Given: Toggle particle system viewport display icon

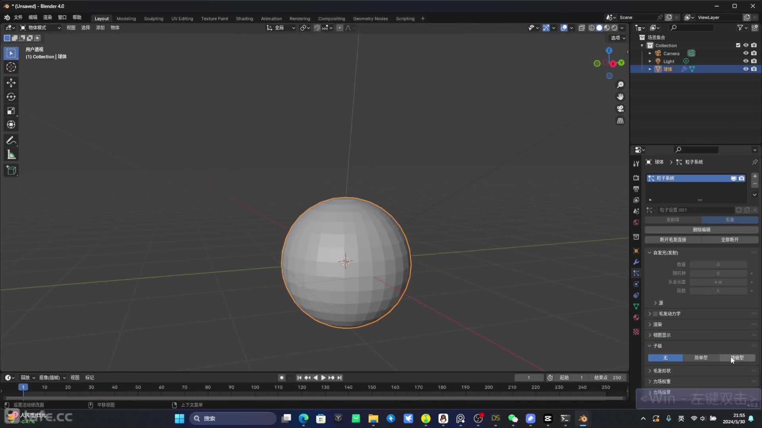Looking at the screenshot, I should coord(733,178).
